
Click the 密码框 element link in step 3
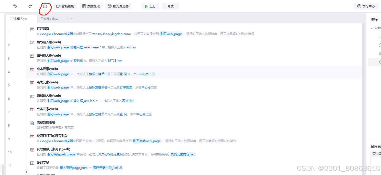click(x=78, y=60)
